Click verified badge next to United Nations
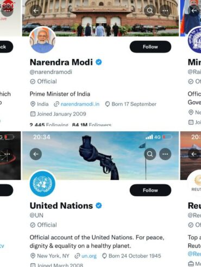Image resolution: width=201 pixels, height=267 pixels. [x=99, y=205]
